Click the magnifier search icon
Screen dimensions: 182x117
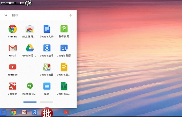6,15
